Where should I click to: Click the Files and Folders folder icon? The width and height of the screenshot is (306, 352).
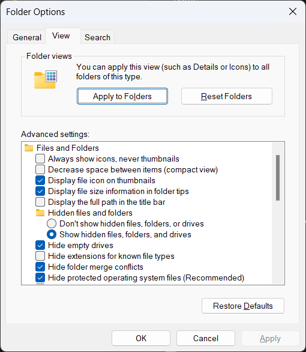tap(29, 148)
